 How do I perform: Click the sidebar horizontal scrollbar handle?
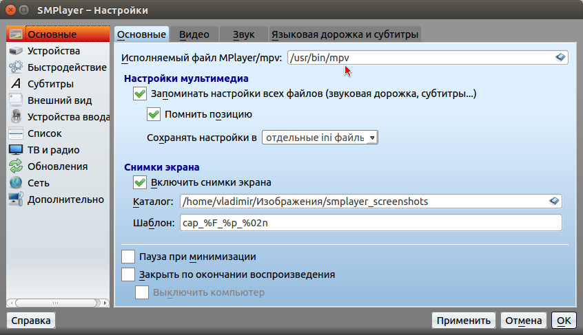click(56, 303)
